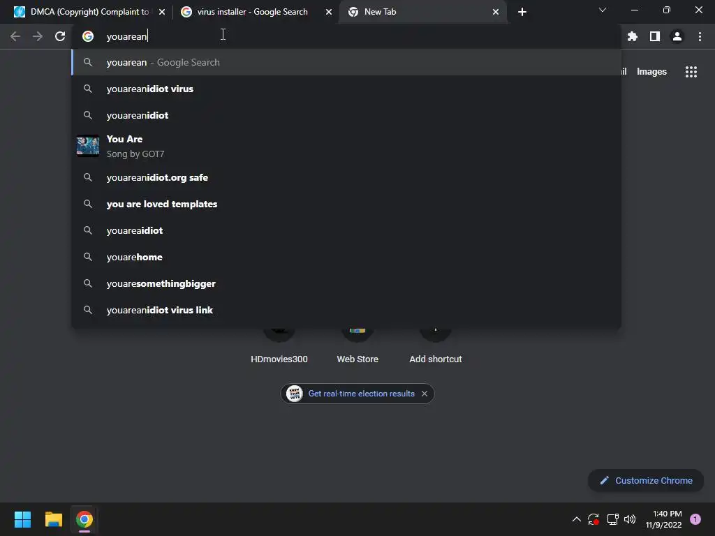The height and width of the screenshot is (536, 715).
Task: Open the Chrome profile avatar icon
Action: tap(677, 36)
